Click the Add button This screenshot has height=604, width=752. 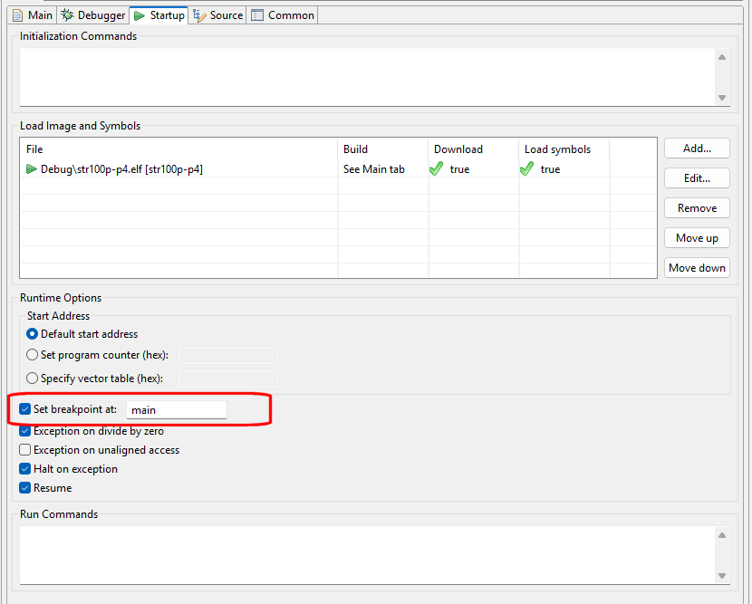click(696, 148)
